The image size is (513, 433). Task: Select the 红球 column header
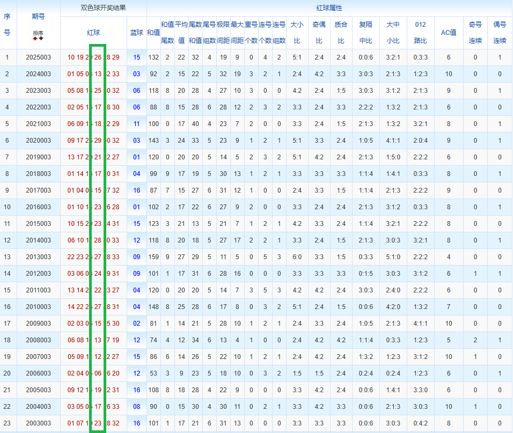94,33
